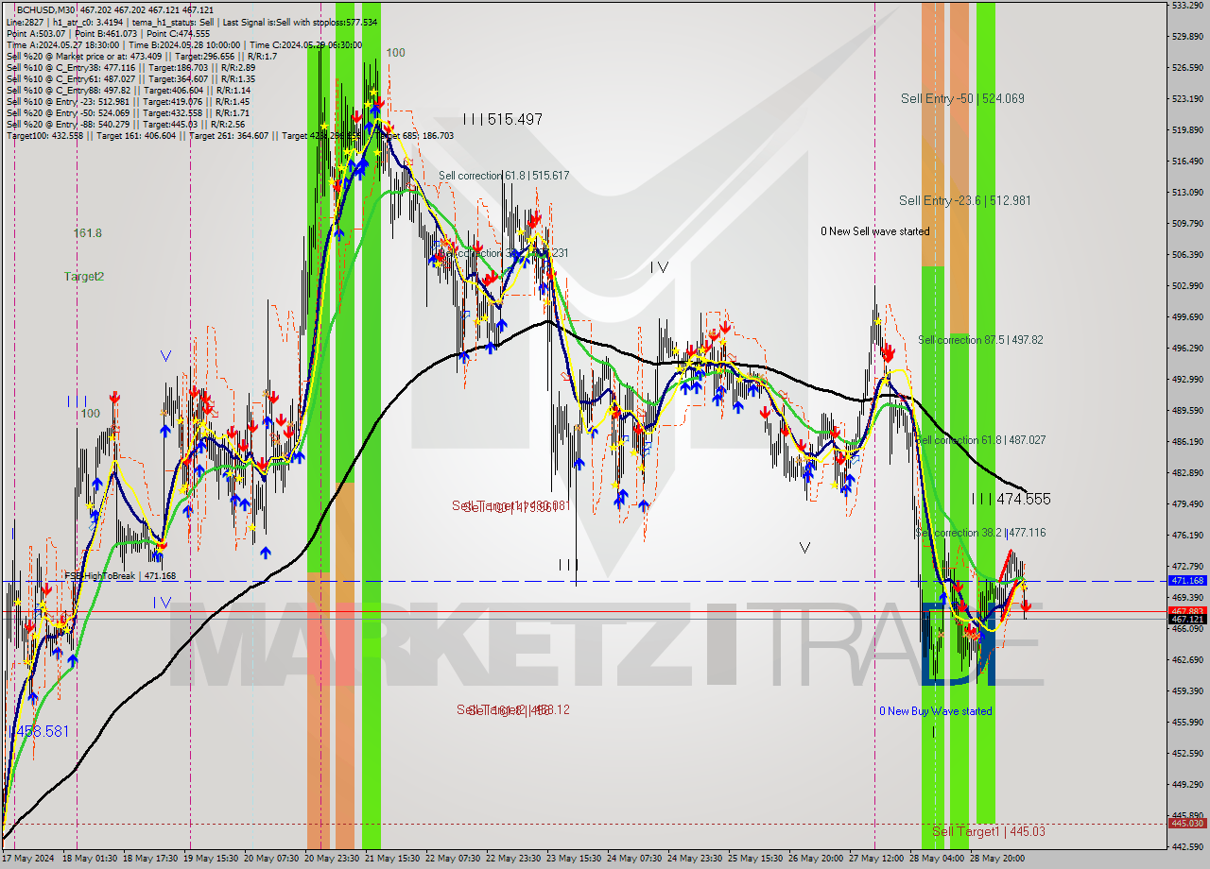Click the 'I I I 474.555' wave label
The width and height of the screenshot is (1210, 869).
coord(1011,499)
